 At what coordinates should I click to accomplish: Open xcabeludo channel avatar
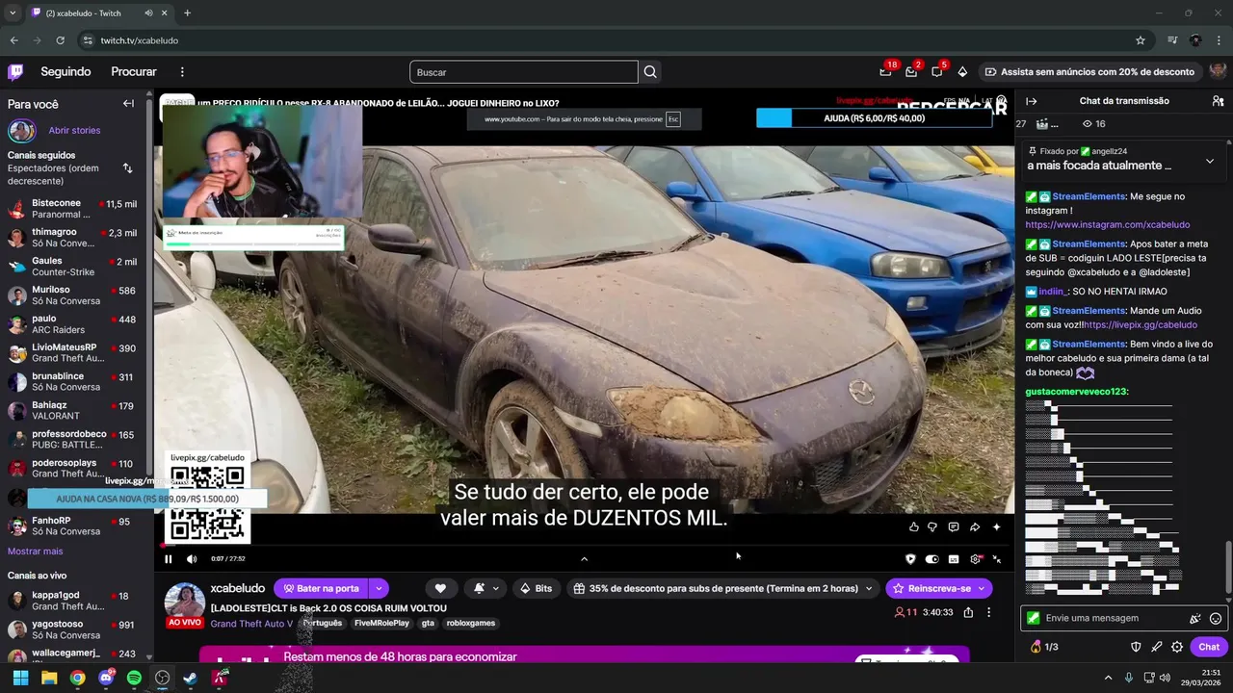pyautogui.click(x=184, y=601)
